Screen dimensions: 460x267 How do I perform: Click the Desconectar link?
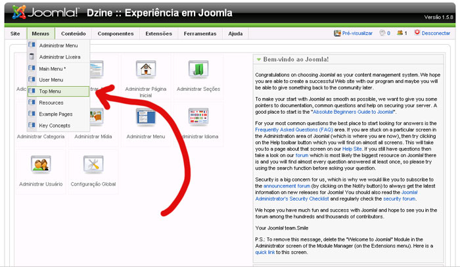pyautogui.click(x=436, y=34)
